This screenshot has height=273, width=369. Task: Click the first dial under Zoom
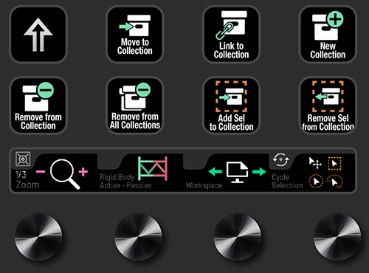click(38, 237)
